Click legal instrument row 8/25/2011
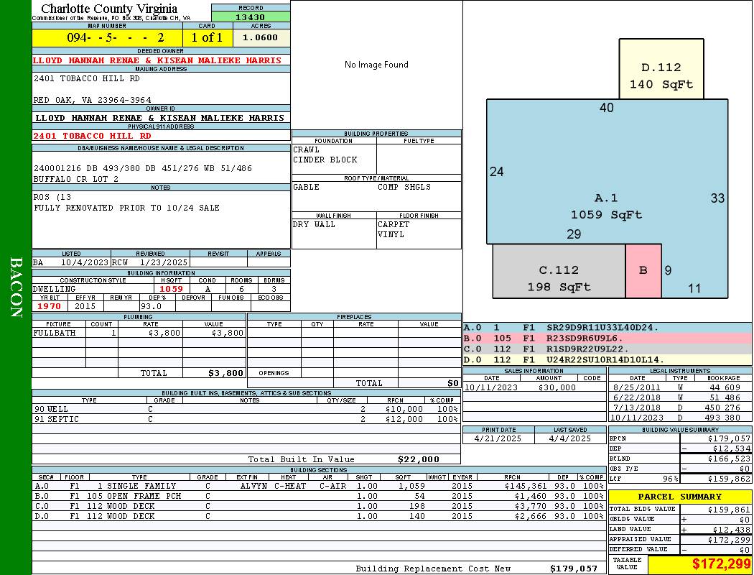Viewport: 754px width, 575px height. (679, 387)
